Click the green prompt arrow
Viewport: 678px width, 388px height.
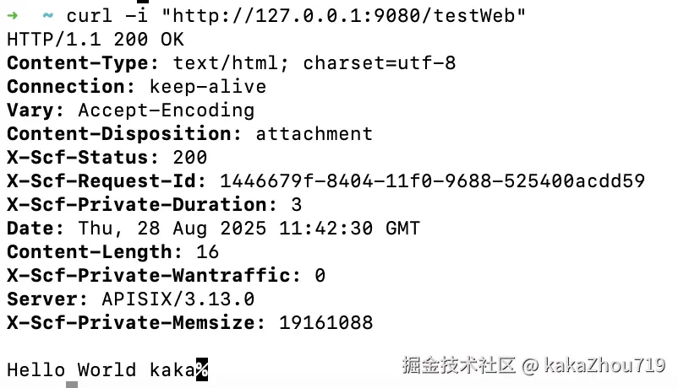click(x=13, y=16)
